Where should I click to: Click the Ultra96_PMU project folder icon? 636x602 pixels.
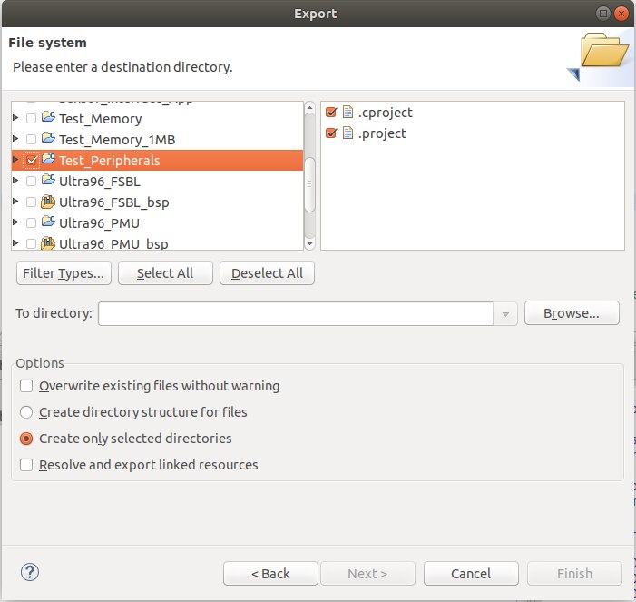tap(49, 222)
